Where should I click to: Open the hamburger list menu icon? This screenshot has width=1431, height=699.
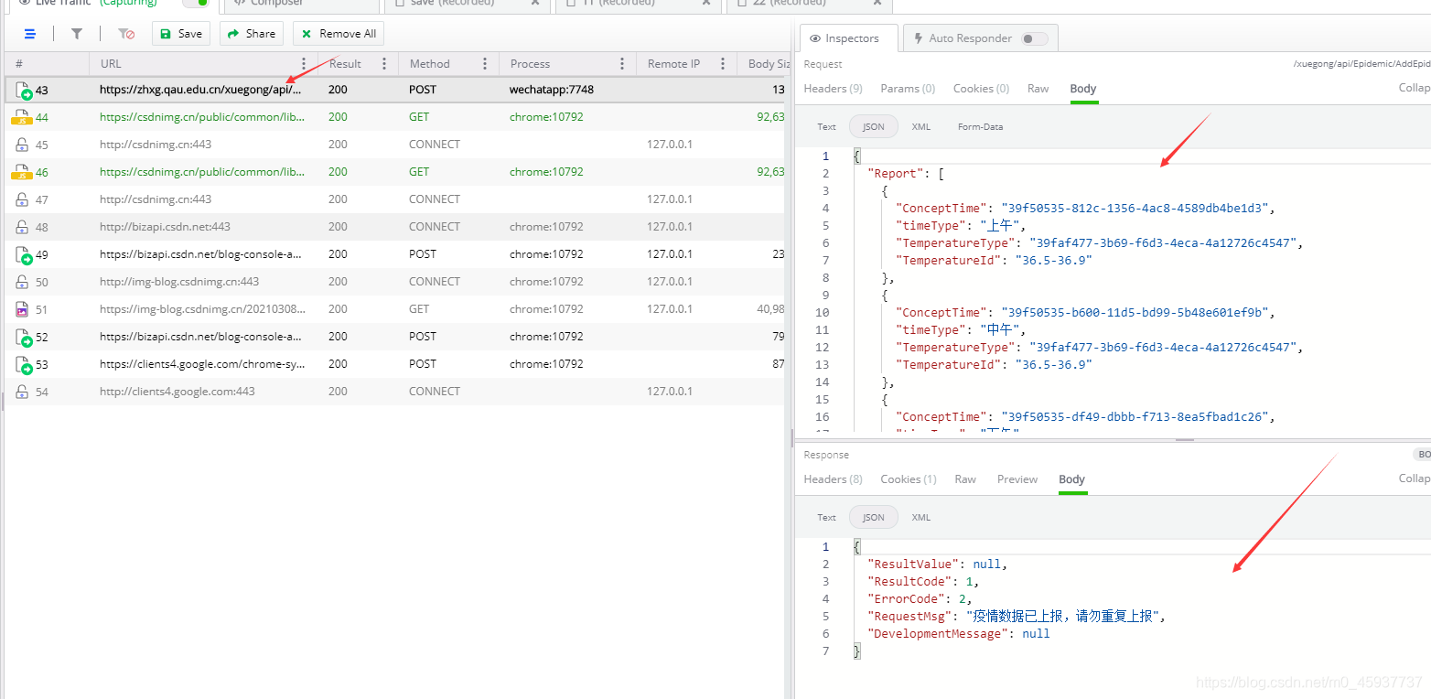tap(30, 34)
